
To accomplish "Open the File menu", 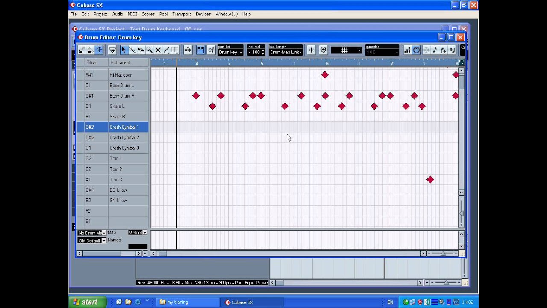I will (74, 14).
